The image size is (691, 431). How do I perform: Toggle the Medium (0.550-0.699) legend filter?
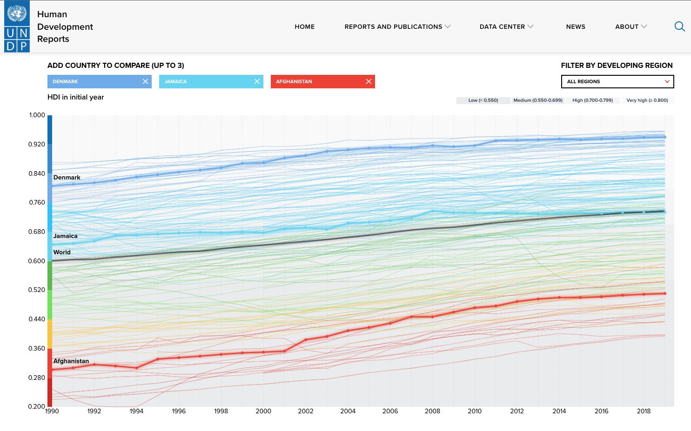click(538, 100)
